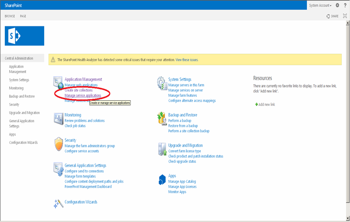350x222 pixels.
Task: Click the Backup and Restore icon
Action: (162, 118)
